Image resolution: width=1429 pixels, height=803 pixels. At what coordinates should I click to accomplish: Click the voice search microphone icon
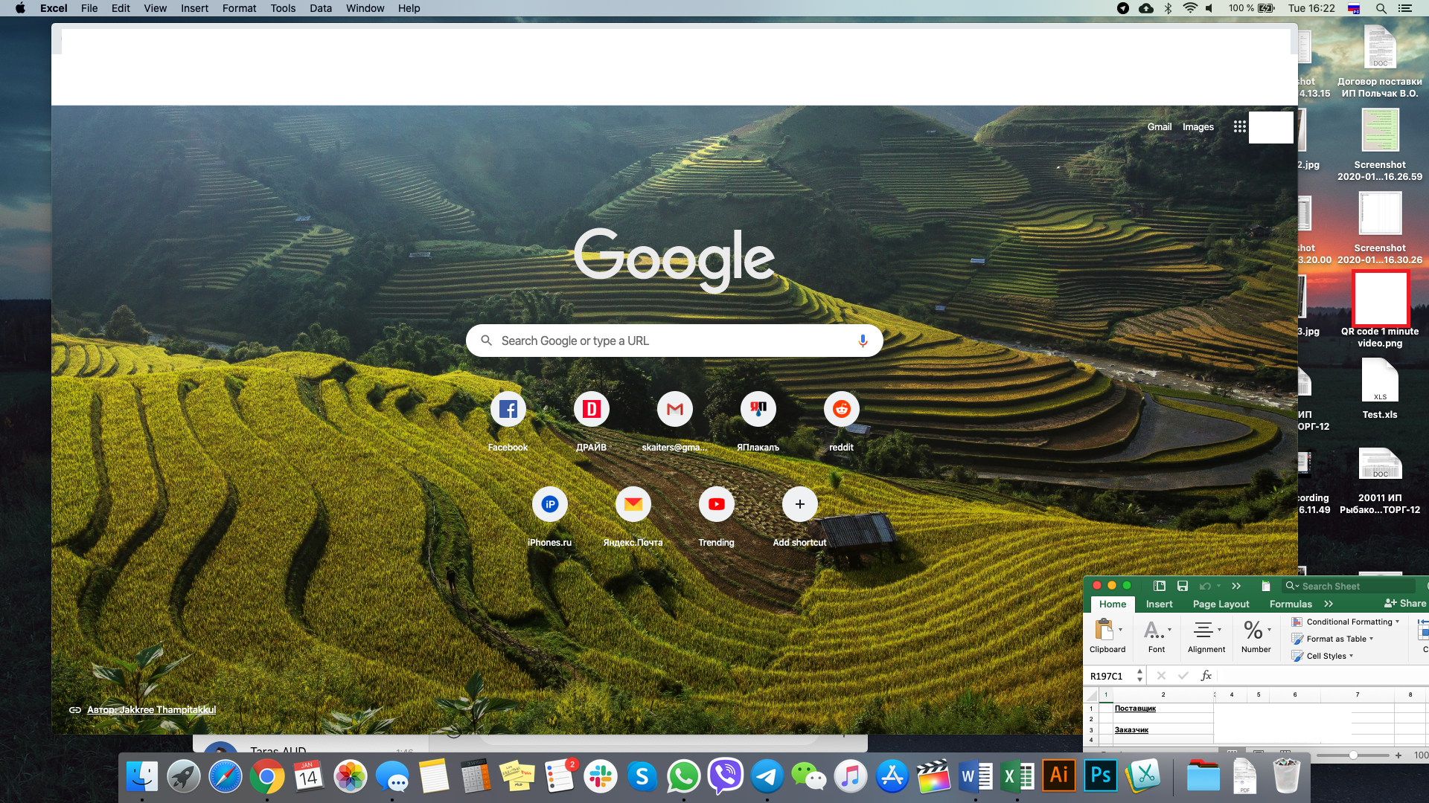pos(862,341)
